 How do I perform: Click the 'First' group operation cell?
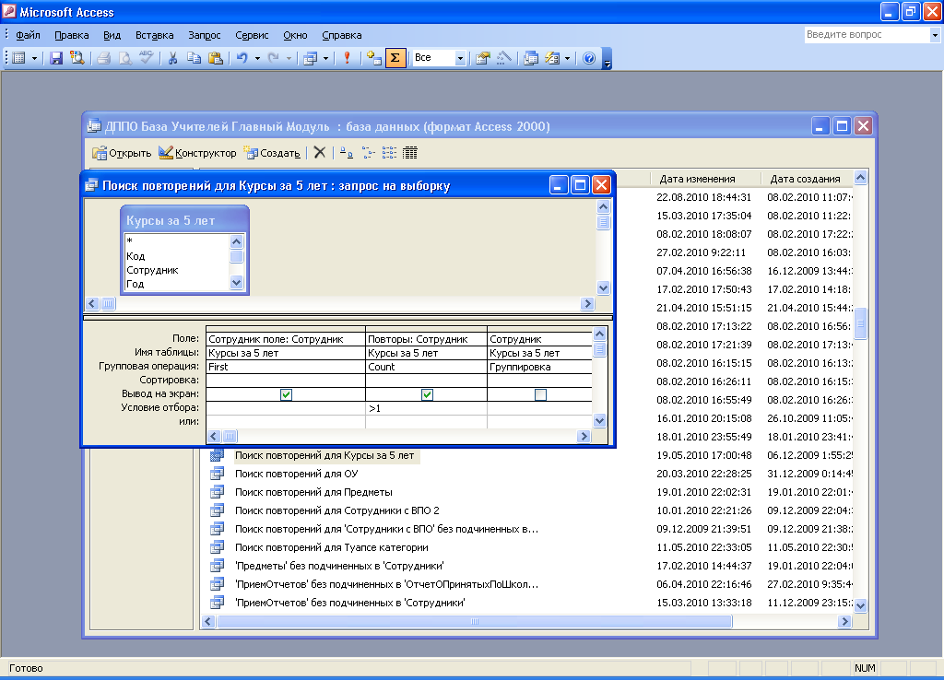(286, 367)
